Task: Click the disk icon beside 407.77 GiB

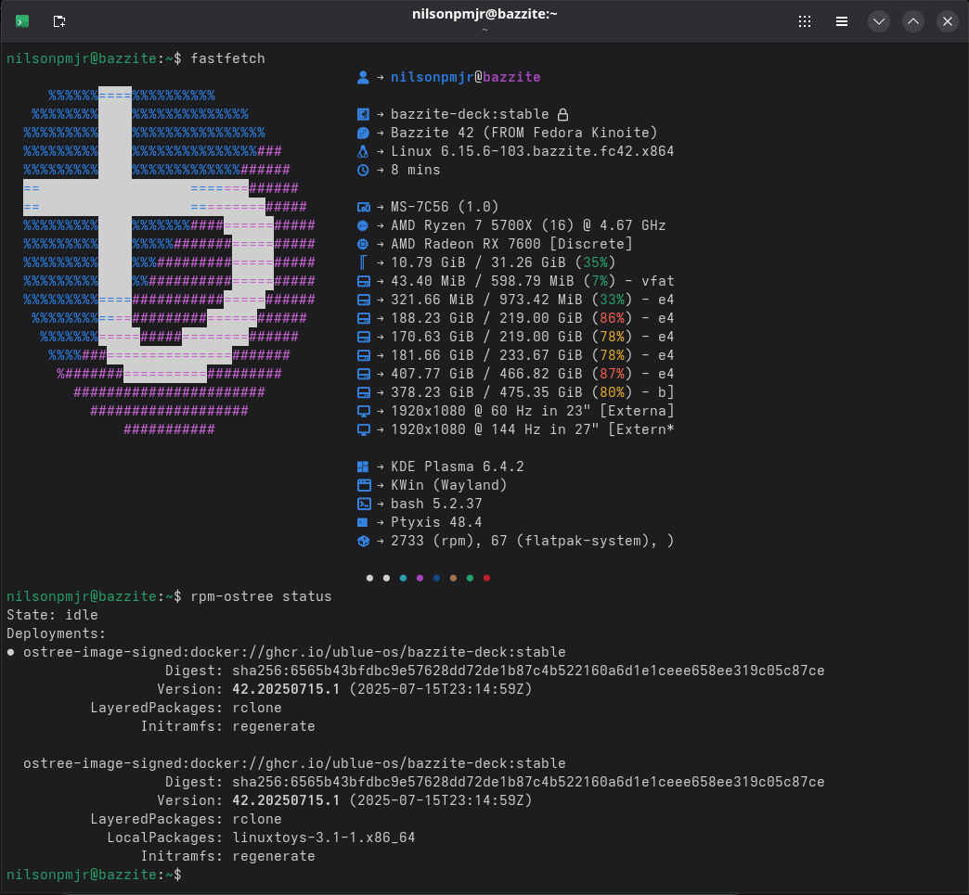Action: [x=364, y=374]
